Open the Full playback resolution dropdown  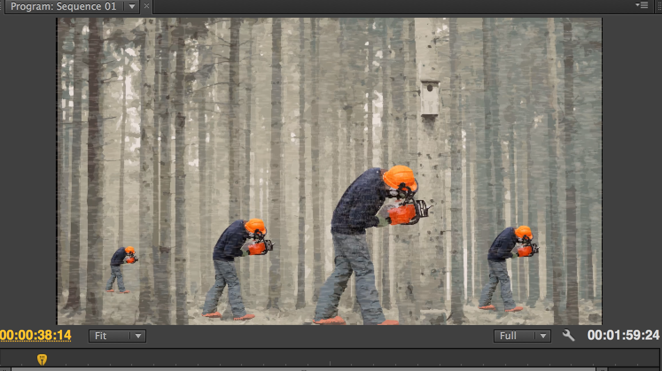coord(522,336)
